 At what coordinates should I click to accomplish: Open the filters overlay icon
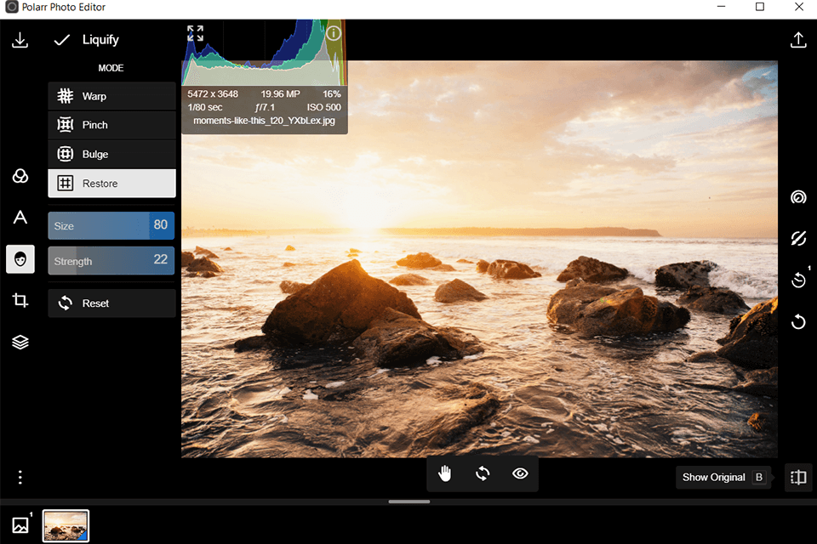click(x=20, y=176)
